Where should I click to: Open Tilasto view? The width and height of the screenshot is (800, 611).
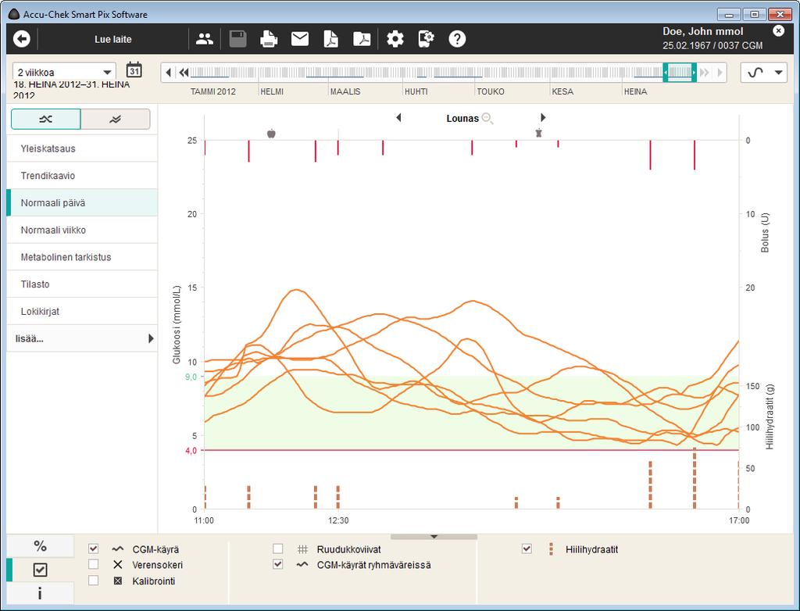[81, 284]
